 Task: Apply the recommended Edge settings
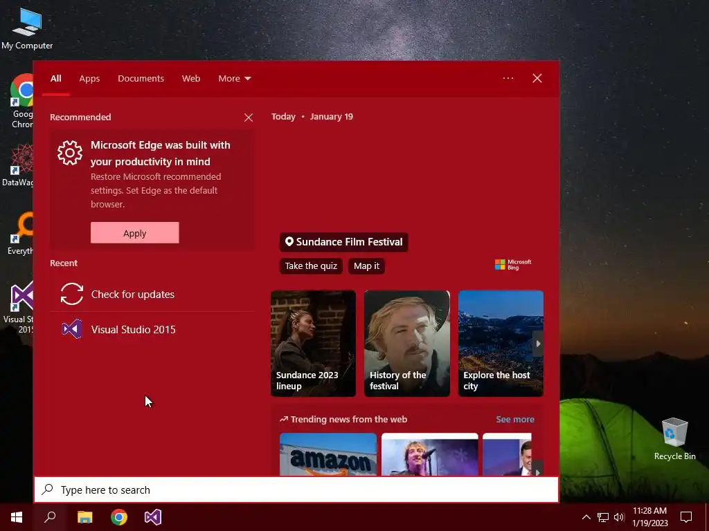pyautogui.click(x=135, y=232)
